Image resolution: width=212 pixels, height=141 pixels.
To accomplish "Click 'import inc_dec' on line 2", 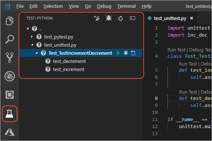I will [x=187, y=35].
